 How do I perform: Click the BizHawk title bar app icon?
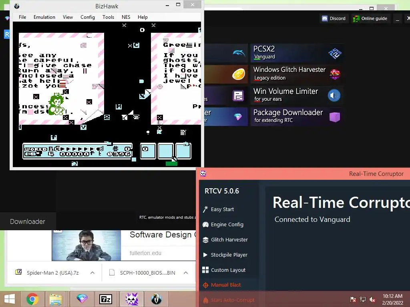pyautogui.click(x=17, y=6)
